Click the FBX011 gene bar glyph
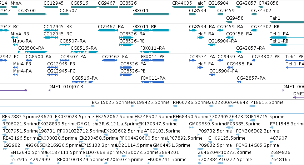 [x=151, y=14]
